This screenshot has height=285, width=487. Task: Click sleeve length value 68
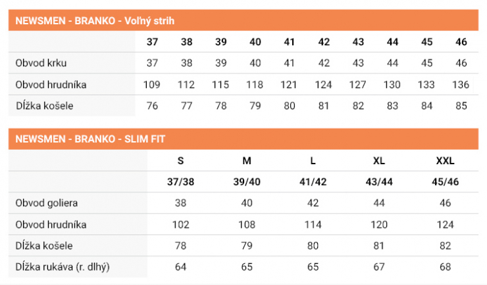click(x=445, y=267)
